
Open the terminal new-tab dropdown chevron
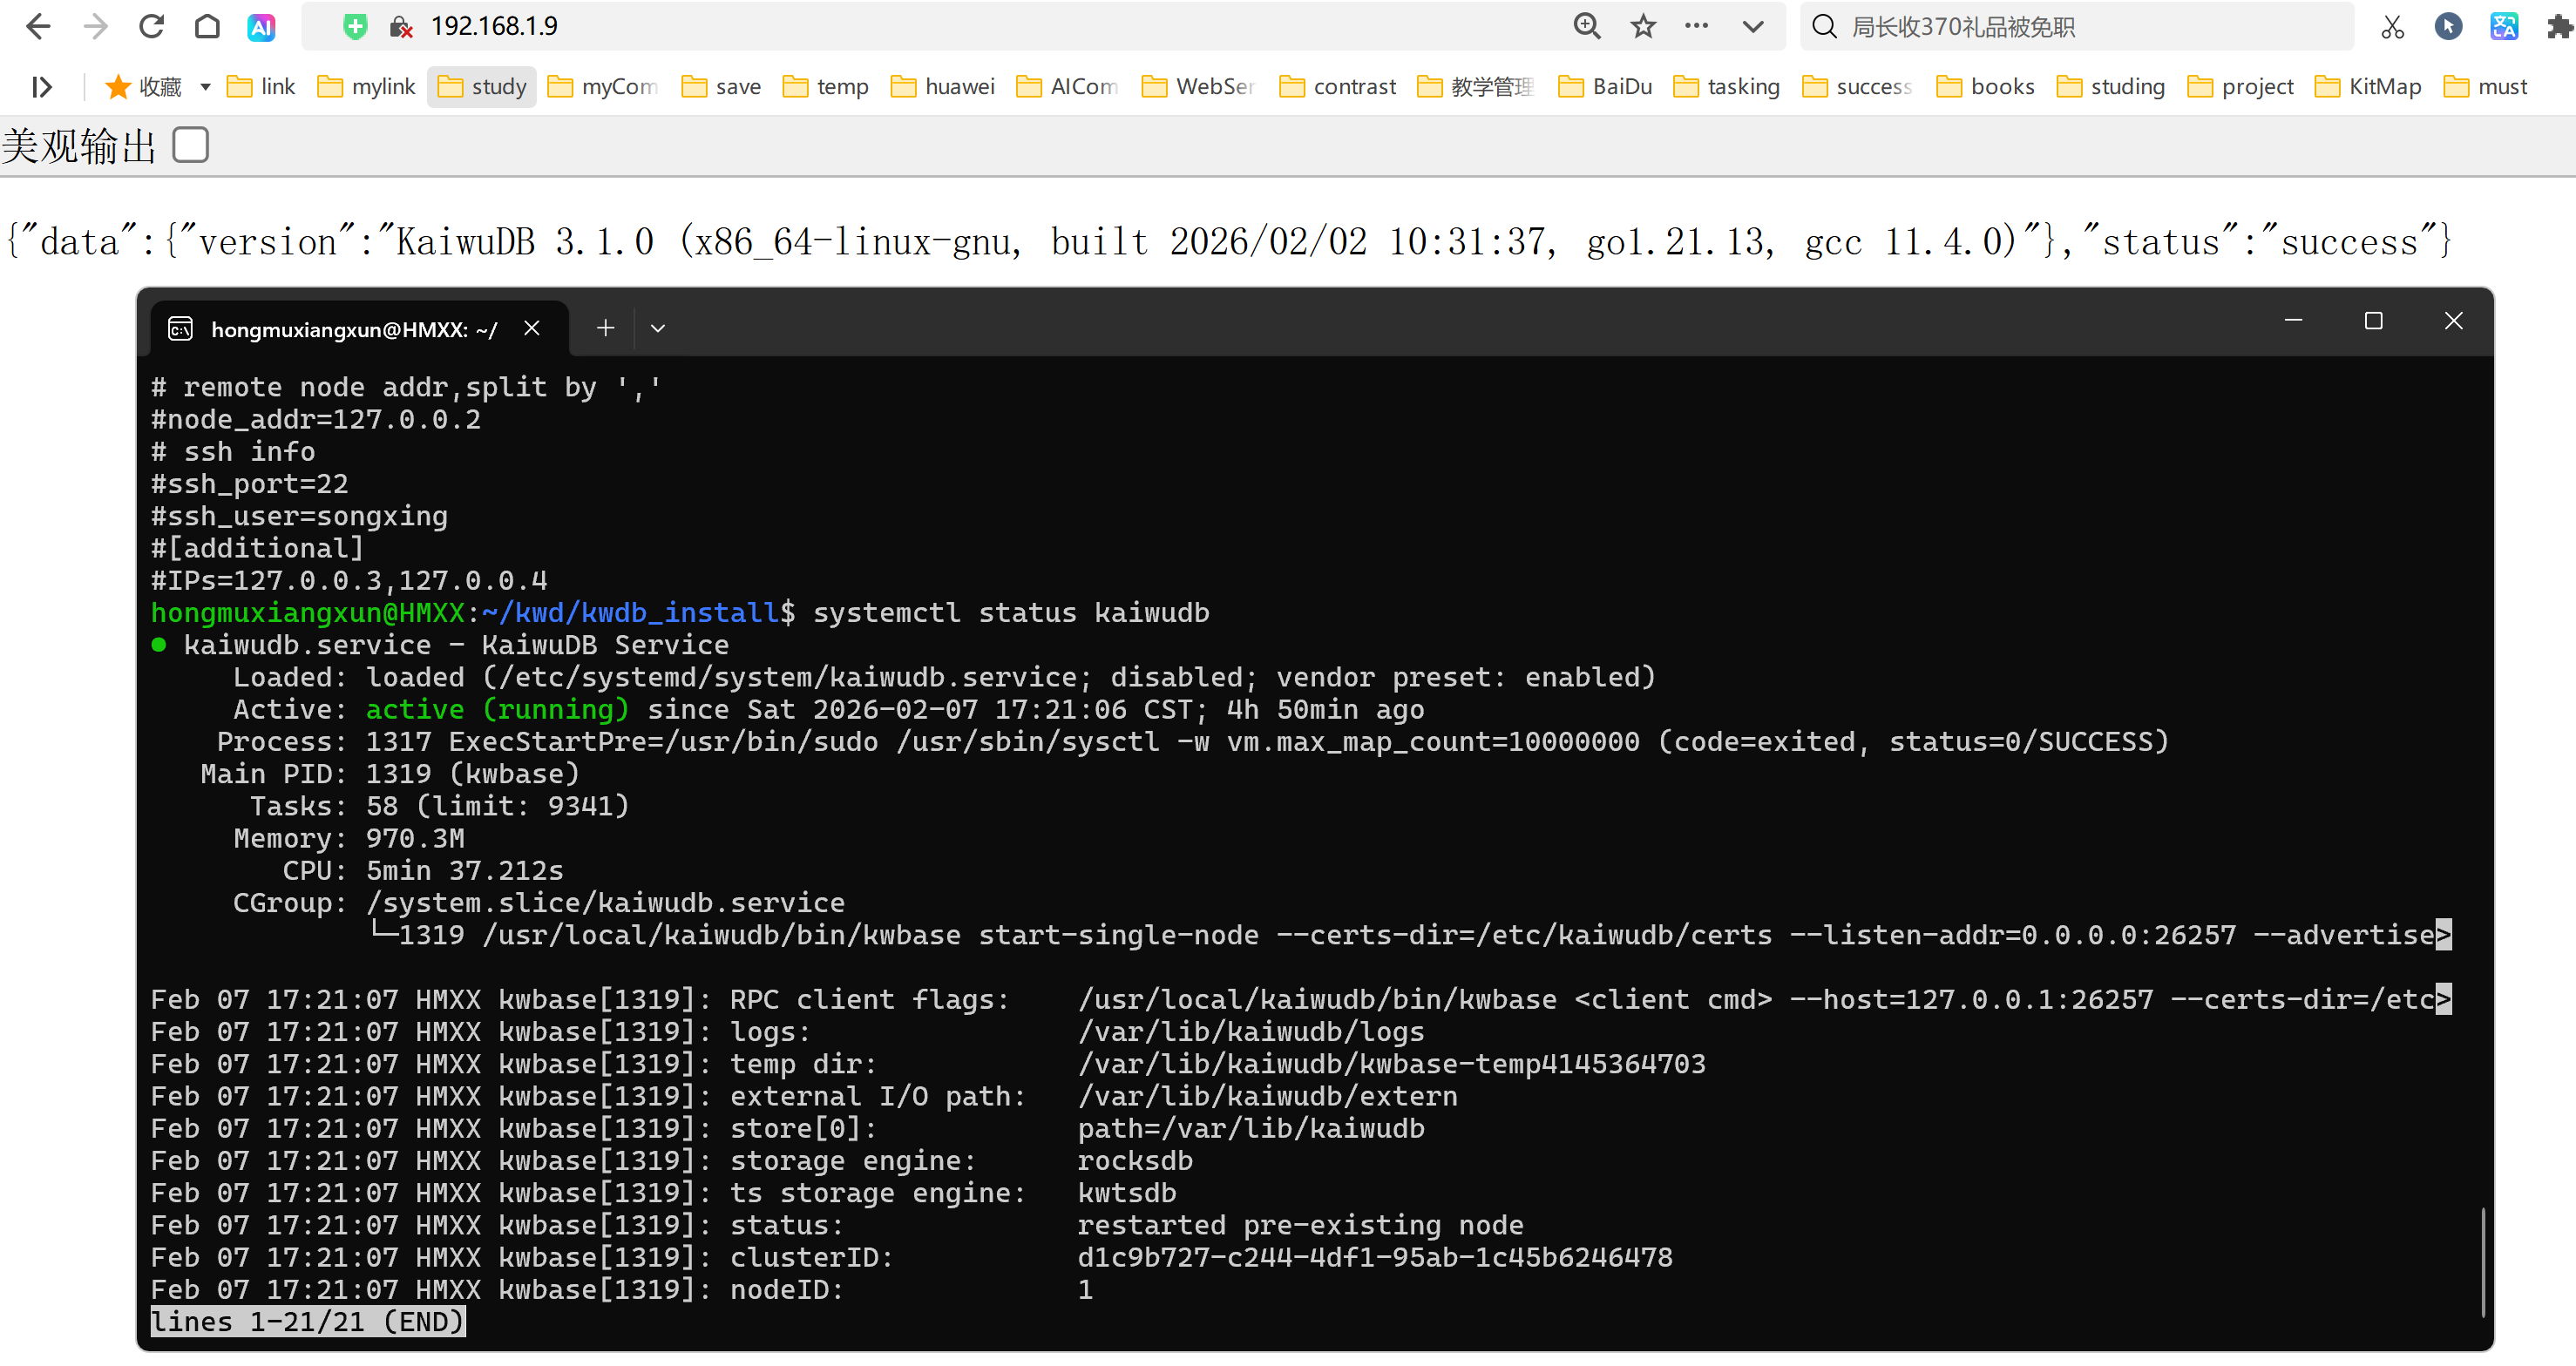(657, 329)
